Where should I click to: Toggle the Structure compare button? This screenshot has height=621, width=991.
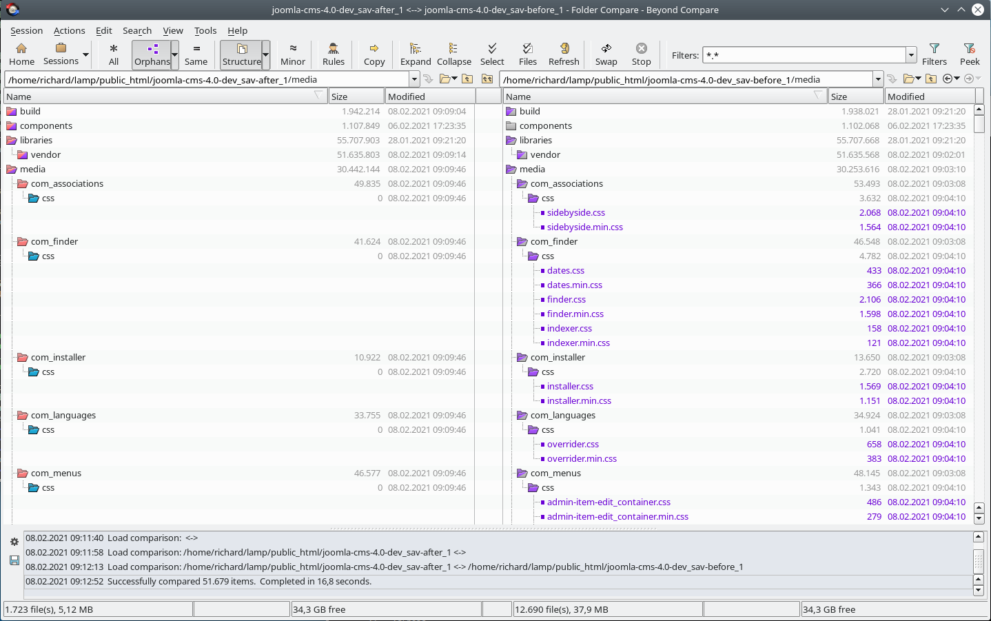pyautogui.click(x=242, y=54)
